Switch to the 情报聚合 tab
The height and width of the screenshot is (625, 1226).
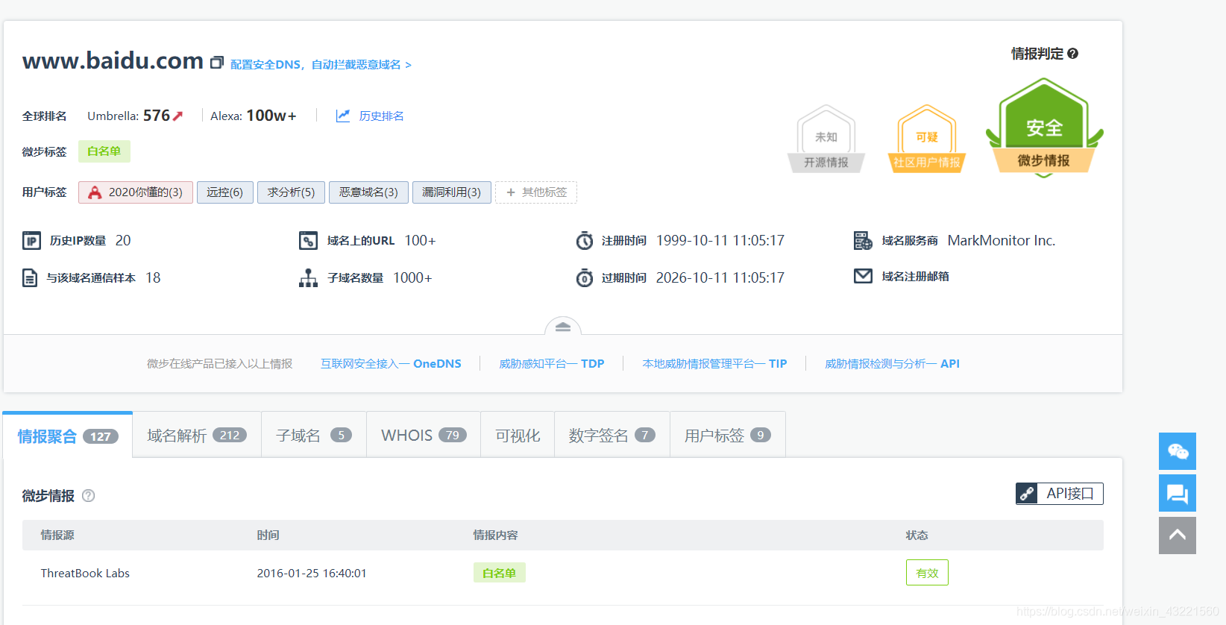(68, 435)
